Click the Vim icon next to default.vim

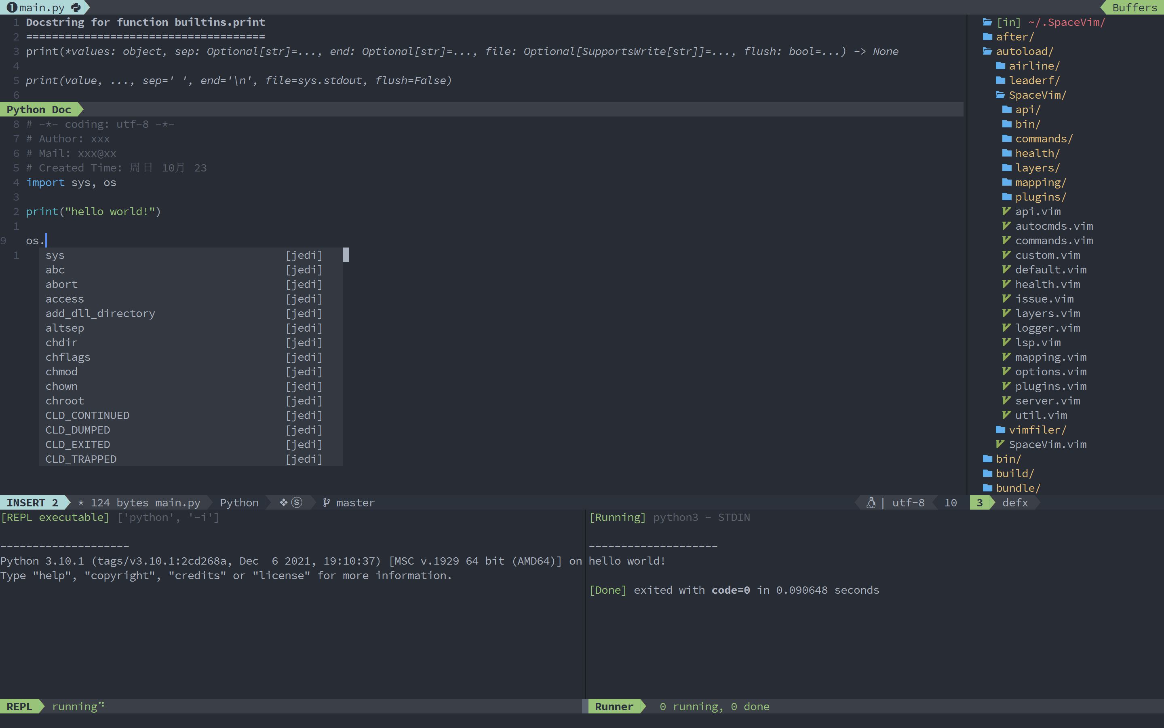pyautogui.click(x=1006, y=269)
